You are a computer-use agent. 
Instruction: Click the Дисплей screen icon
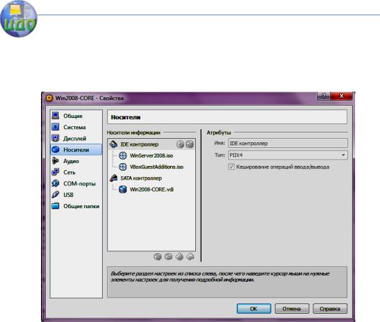click(56, 138)
